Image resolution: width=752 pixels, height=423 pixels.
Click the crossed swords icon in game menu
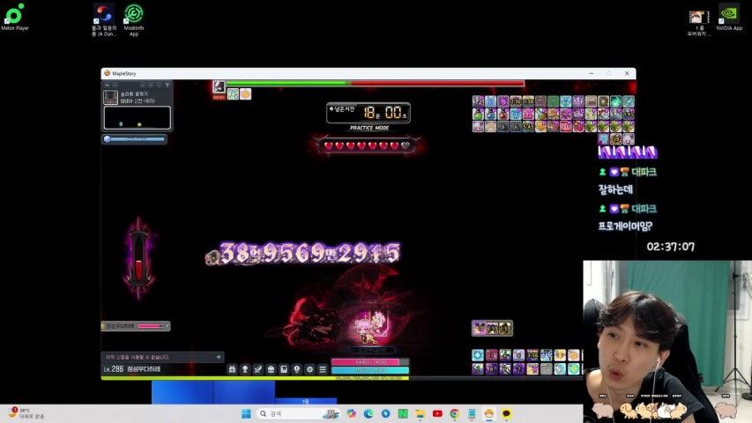(x=258, y=369)
